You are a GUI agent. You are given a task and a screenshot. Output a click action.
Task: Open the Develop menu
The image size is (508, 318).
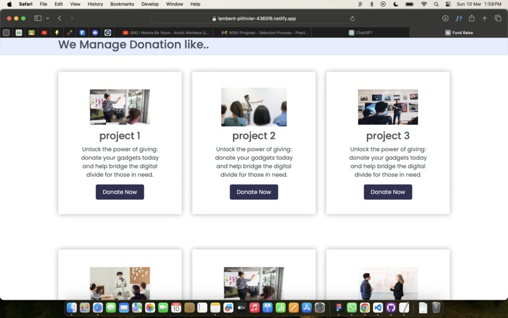(x=150, y=4)
